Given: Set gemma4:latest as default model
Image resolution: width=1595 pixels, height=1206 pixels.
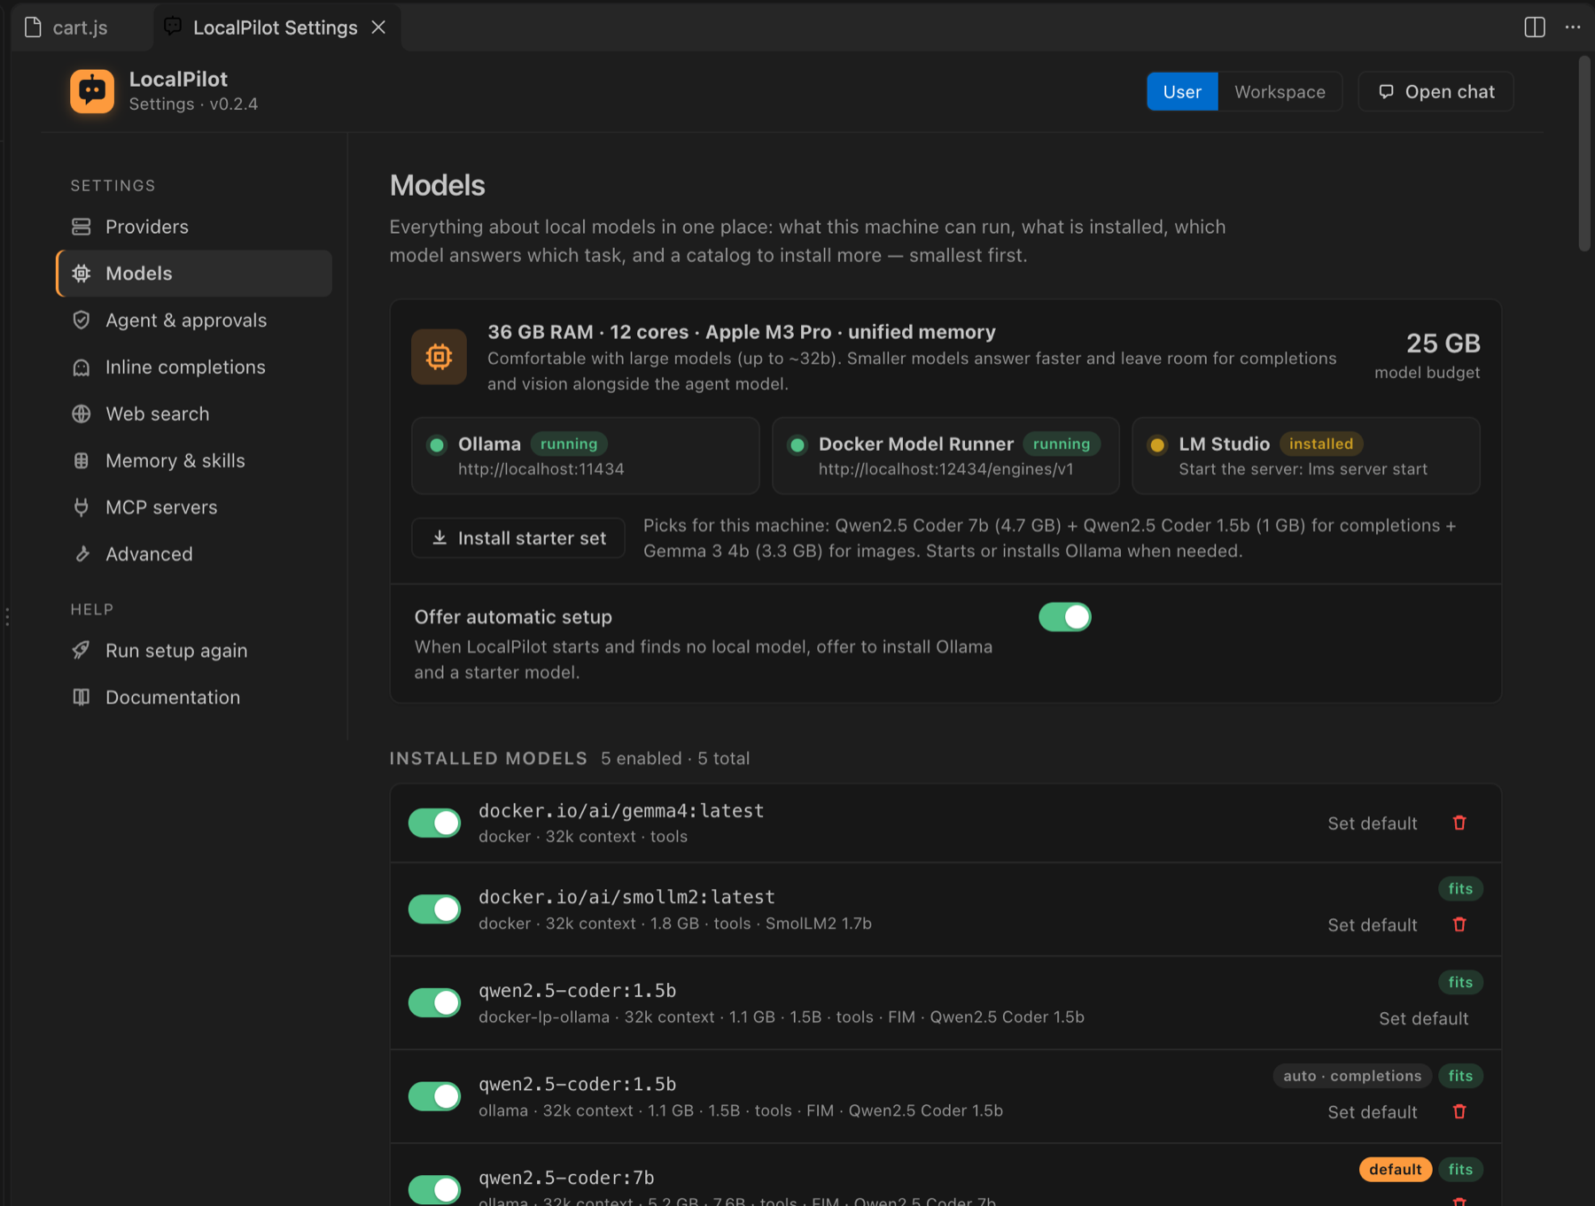Looking at the screenshot, I should click(1373, 823).
